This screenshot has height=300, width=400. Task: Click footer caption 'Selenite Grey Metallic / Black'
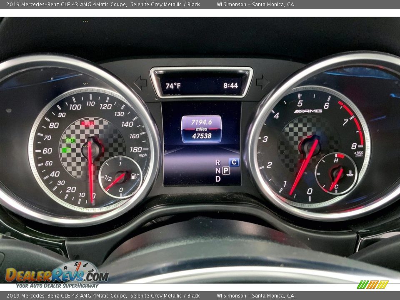point(165,296)
